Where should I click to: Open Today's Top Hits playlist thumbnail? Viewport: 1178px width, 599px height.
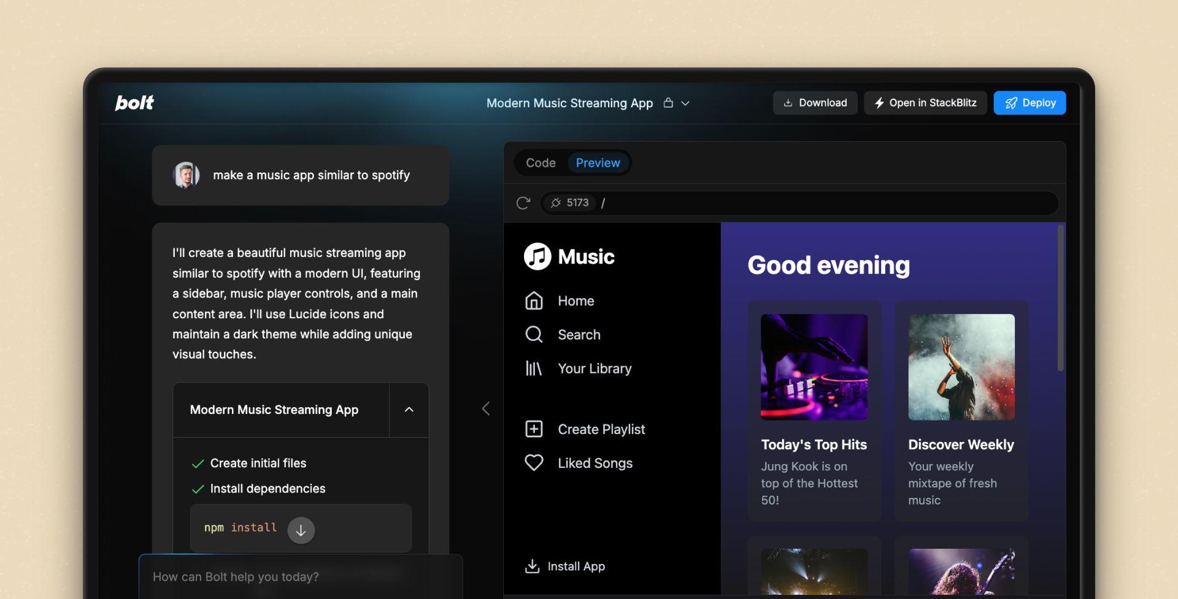(x=814, y=367)
